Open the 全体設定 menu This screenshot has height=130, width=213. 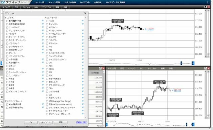pyautogui.click(x=98, y=2)
